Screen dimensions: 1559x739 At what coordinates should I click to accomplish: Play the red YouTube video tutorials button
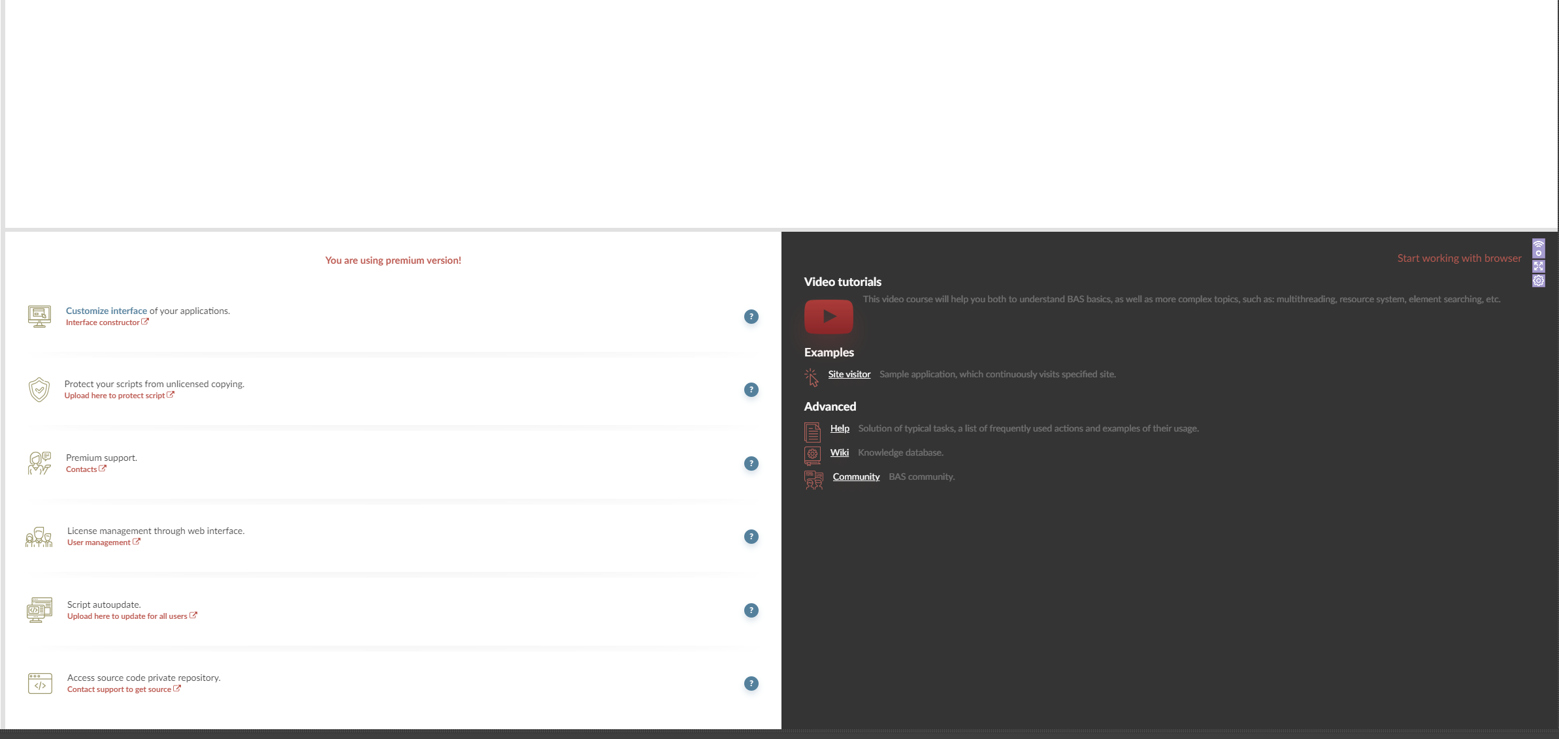[x=829, y=317]
